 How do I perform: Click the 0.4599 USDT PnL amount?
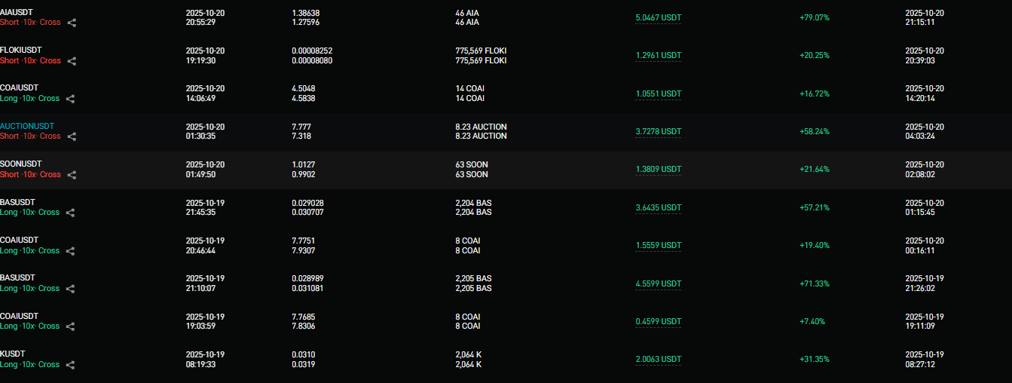[x=658, y=321]
